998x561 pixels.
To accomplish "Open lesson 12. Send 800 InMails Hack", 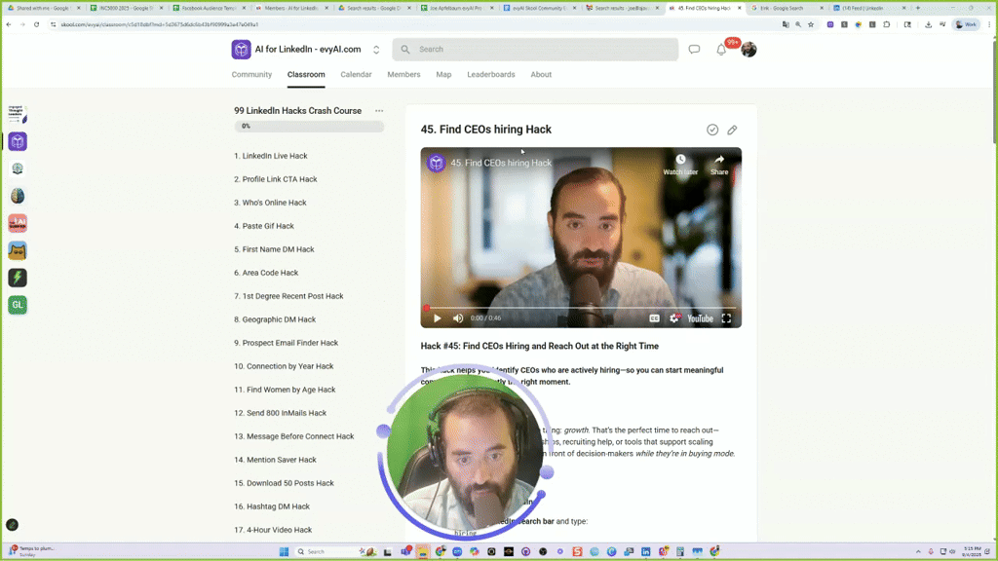I will [x=280, y=413].
